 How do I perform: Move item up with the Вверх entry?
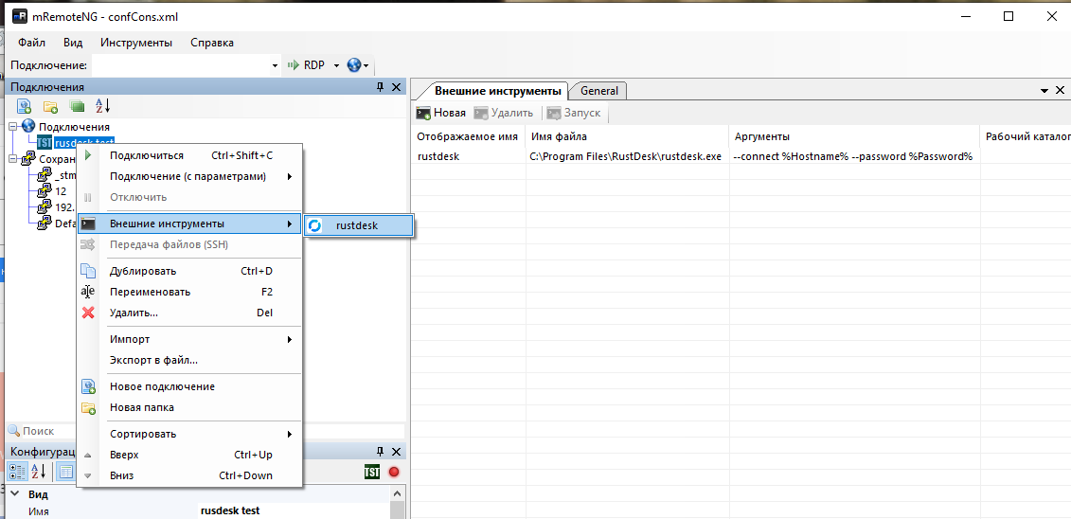[x=189, y=455]
